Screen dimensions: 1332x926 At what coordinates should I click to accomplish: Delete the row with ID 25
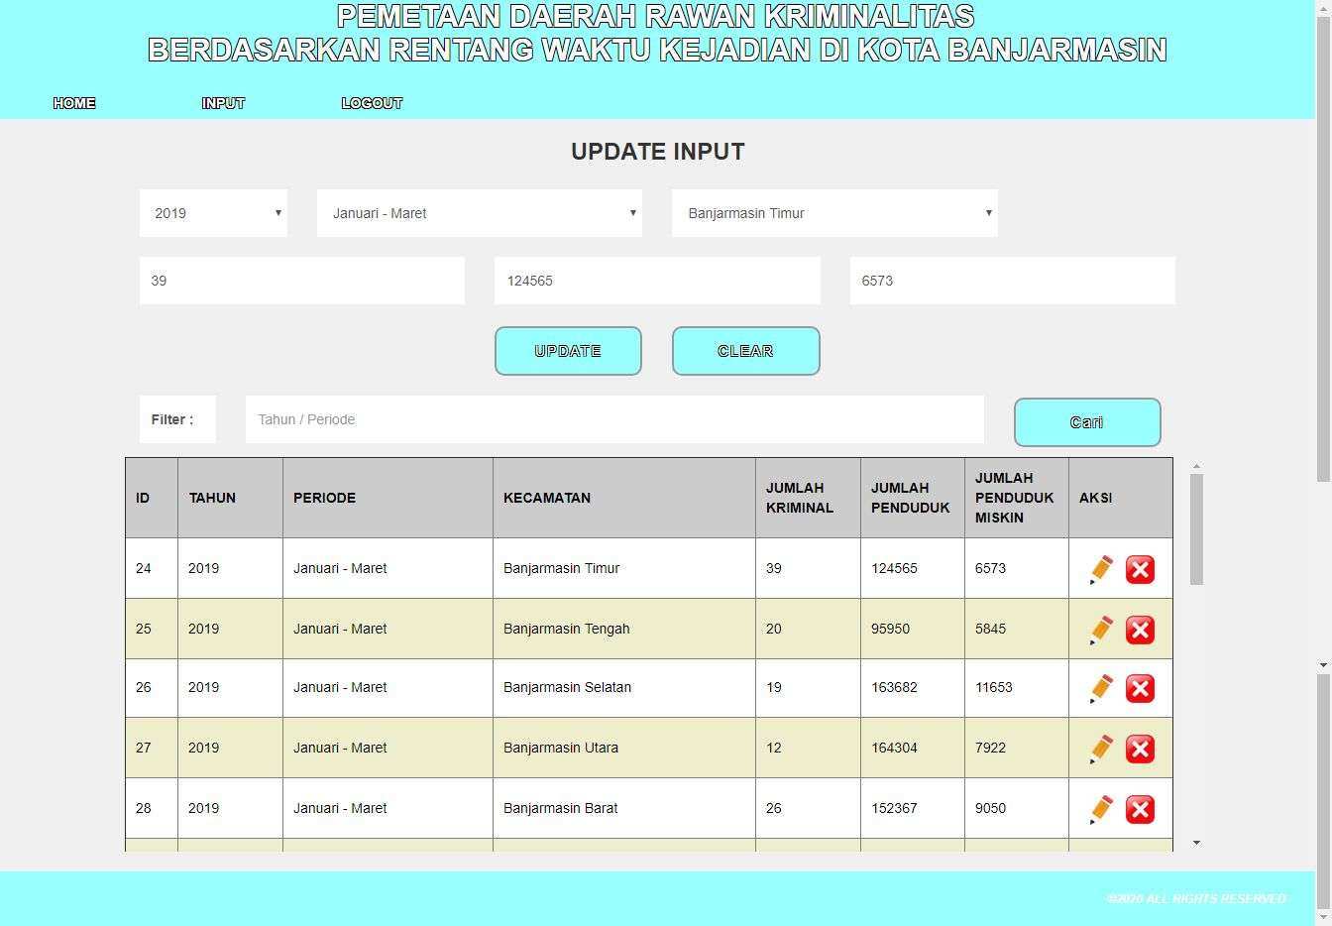(x=1140, y=630)
